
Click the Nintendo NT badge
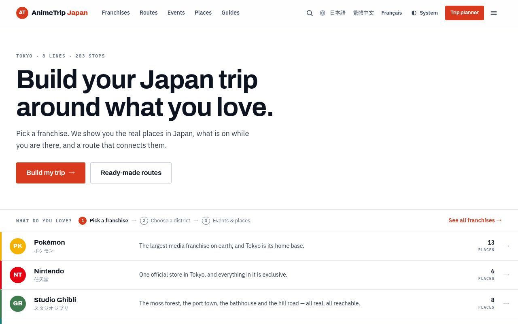coord(18,275)
